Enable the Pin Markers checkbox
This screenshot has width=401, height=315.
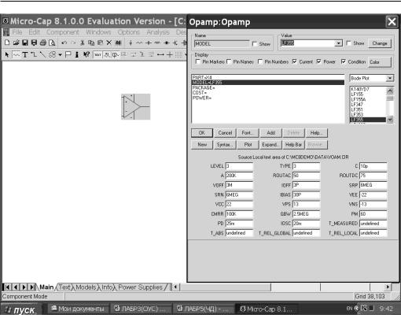point(198,61)
